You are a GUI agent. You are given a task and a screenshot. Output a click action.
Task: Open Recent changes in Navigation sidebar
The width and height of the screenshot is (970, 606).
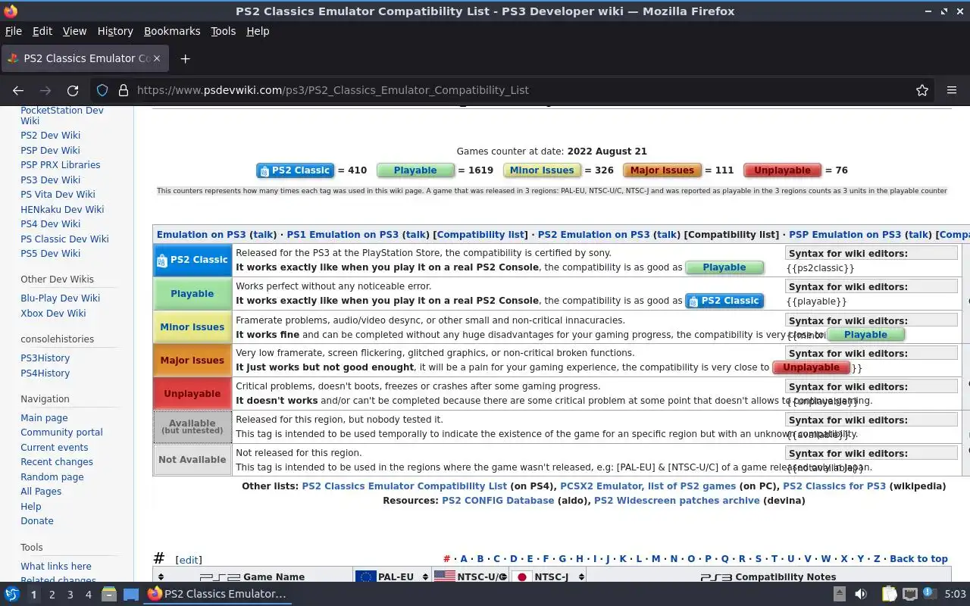(57, 462)
